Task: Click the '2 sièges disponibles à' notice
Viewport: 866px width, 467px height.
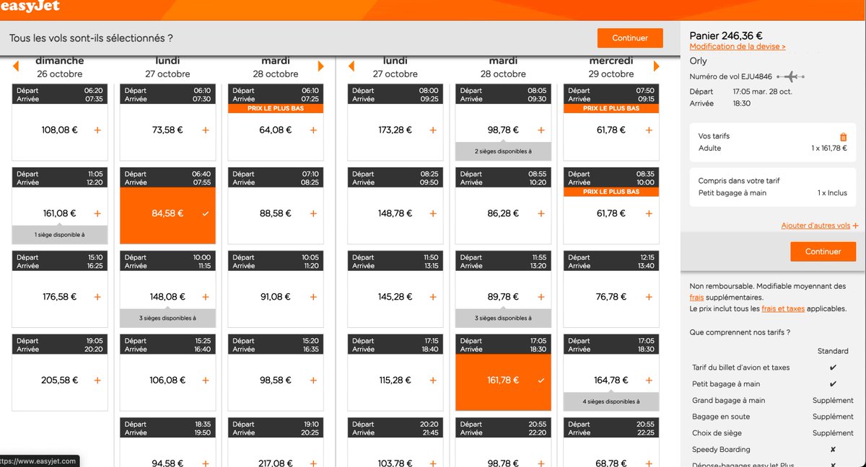Action: 503,151
